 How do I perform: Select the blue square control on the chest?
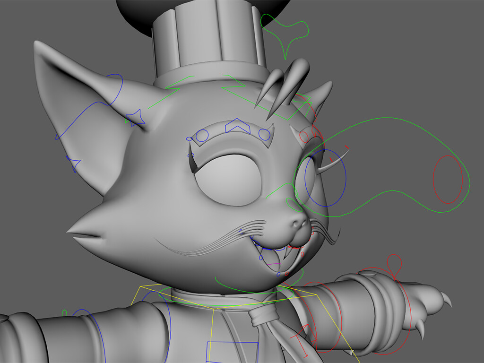(x=232, y=352)
